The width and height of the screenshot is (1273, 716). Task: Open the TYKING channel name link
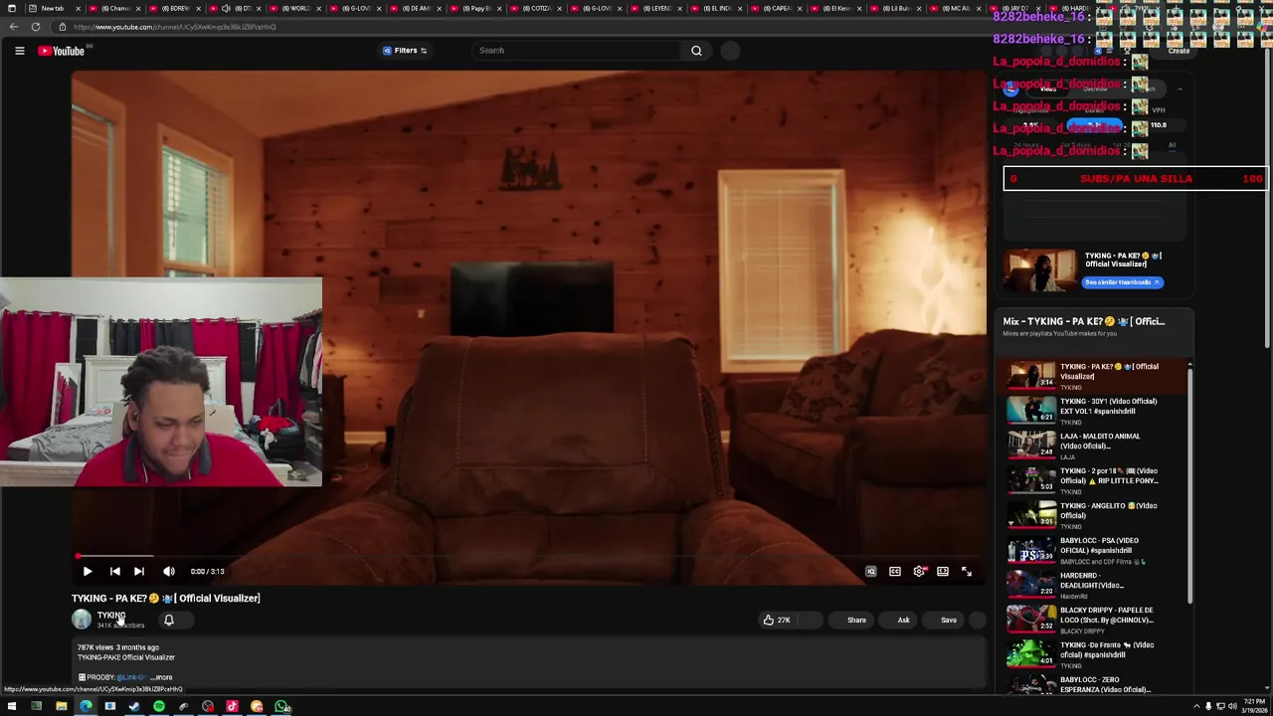(110, 616)
